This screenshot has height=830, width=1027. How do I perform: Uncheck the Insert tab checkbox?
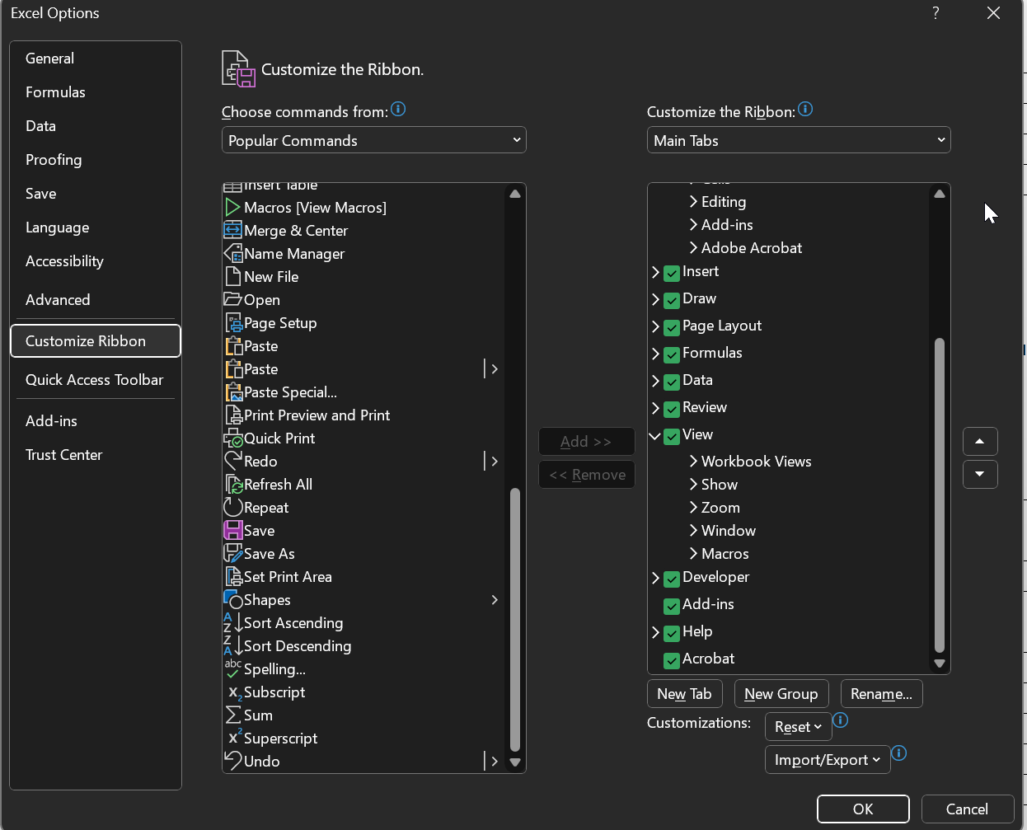(672, 273)
